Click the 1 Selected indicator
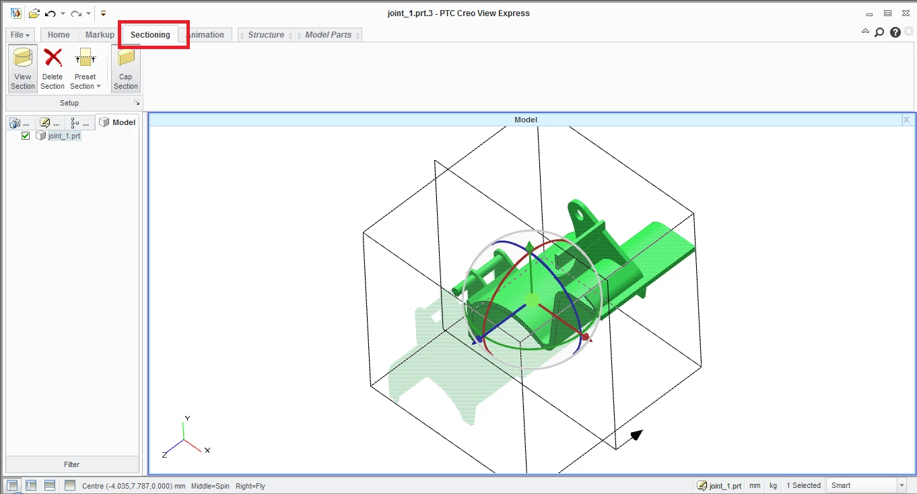This screenshot has width=917, height=494. [804, 485]
